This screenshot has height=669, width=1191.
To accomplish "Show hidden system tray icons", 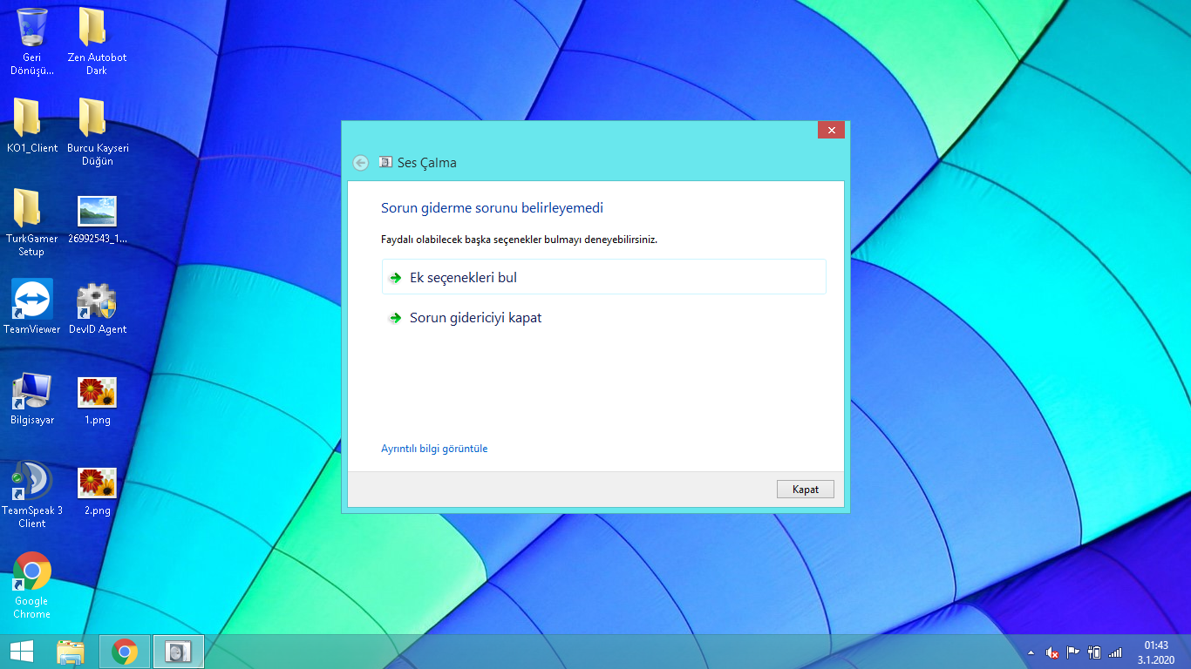I will tap(1032, 652).
